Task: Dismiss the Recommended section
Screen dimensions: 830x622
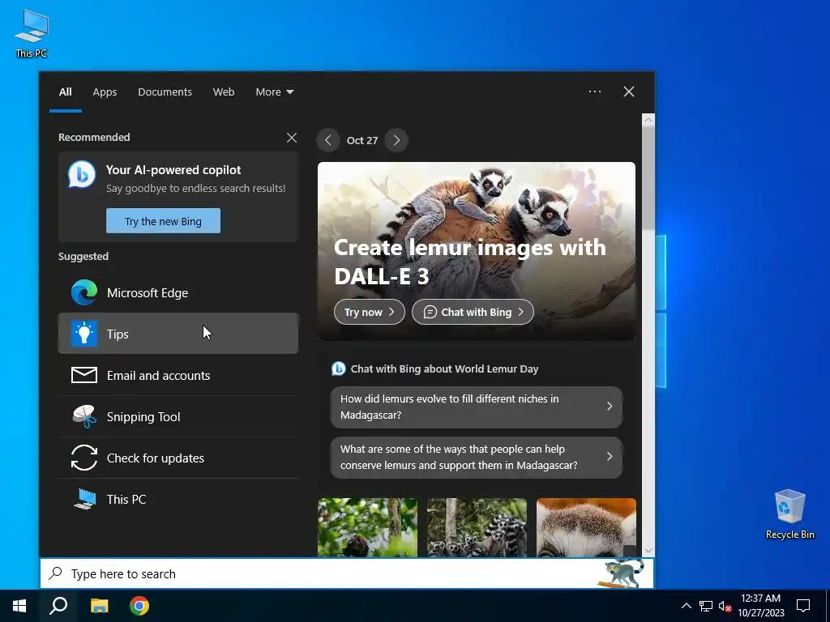Action: [291, 138]
